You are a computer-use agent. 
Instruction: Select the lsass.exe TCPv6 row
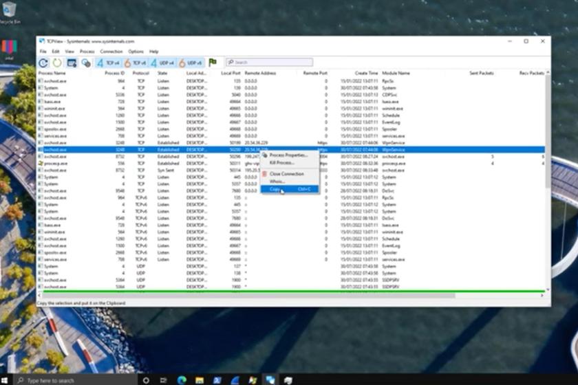coord(291,225)
